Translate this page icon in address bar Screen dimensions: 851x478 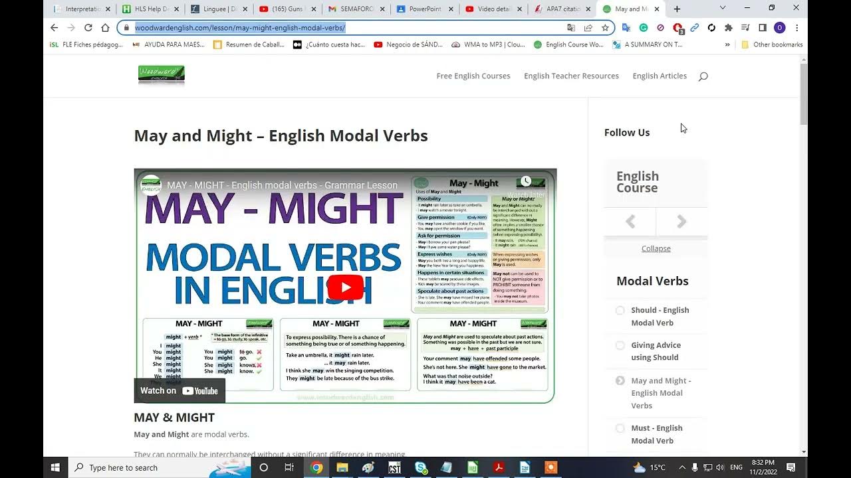pyautogui.click(x=571, y=28)
